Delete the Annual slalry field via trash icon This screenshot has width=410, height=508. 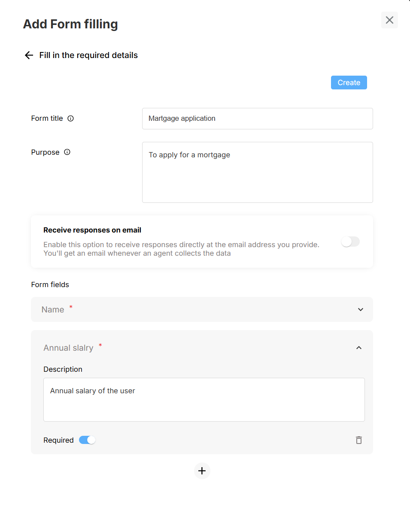(x=359, y=440)
